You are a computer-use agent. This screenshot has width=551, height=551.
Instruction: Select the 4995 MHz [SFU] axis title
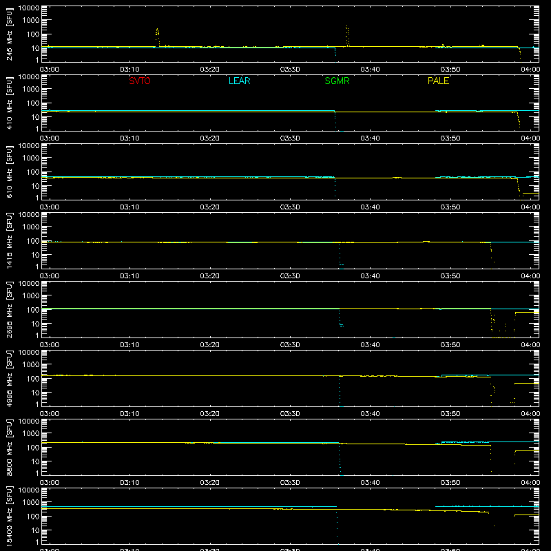tap(10, 378)
